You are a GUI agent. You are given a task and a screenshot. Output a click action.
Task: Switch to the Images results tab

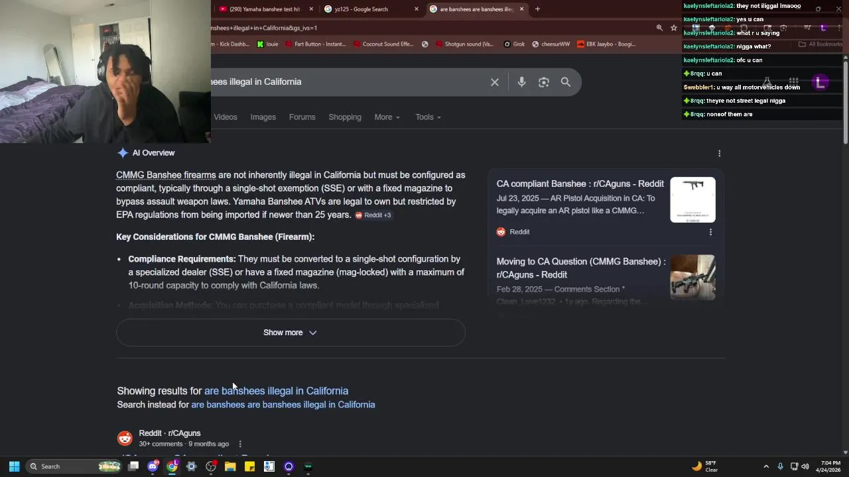point(263,117)
